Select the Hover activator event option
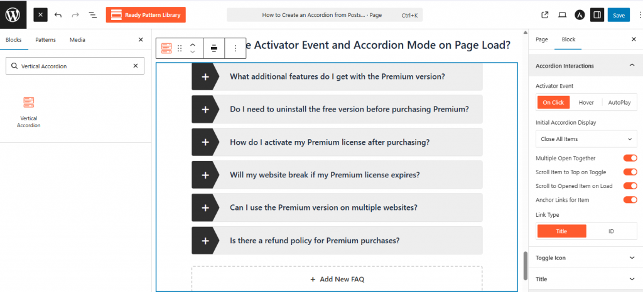The image size is (643, 292). point(586,102)
